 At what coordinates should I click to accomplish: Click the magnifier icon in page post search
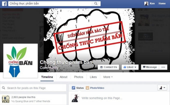3,88
